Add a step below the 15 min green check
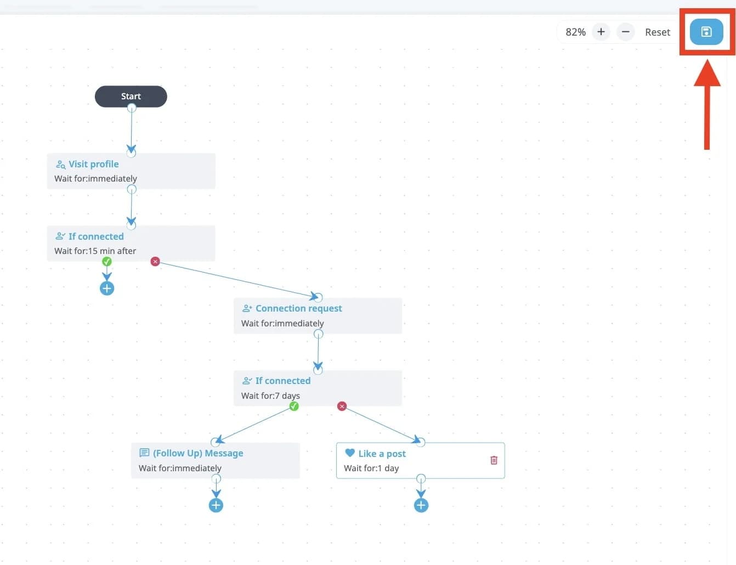Viewport: 736px width, 565px height. [x=107, y=289]
